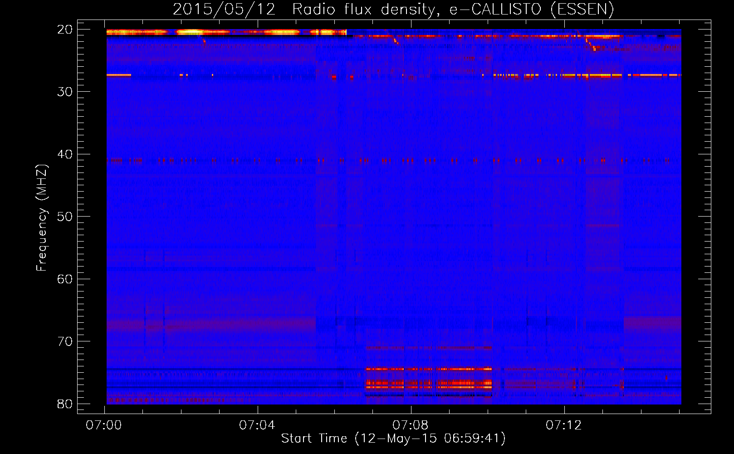Click the 30 MHz frequency tick label
Screen dimensions: 734x454
[x=65, y=92]
